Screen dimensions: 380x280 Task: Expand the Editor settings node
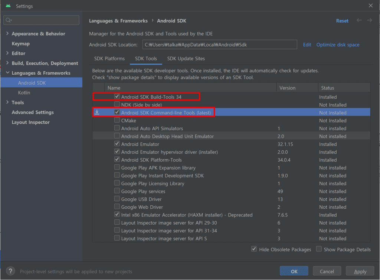[7, 53]
